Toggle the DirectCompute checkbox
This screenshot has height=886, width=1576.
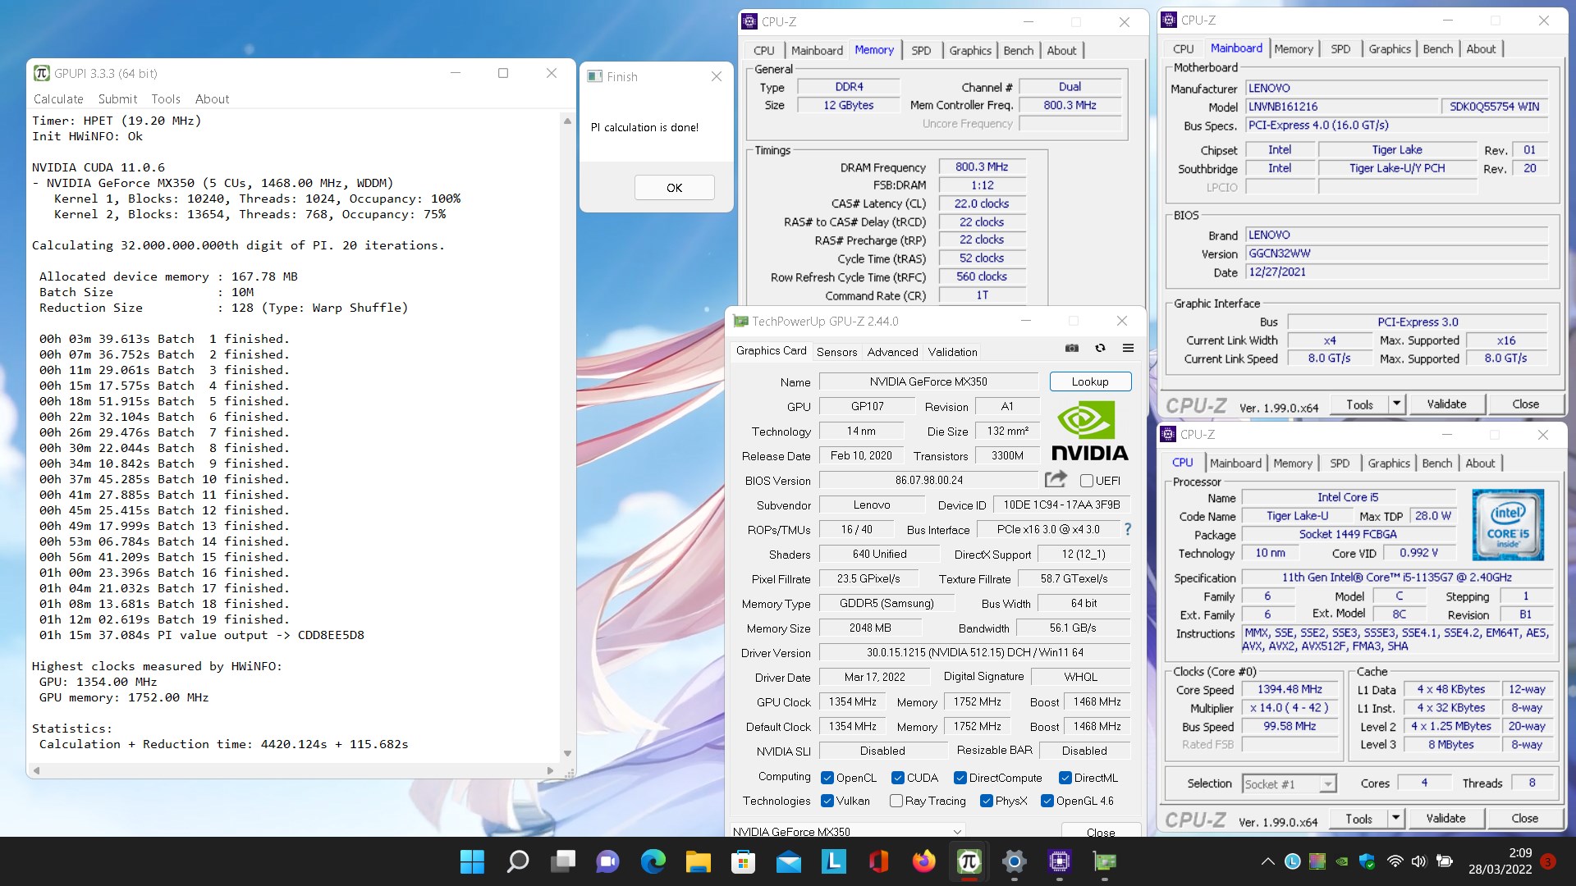point(960,778)
